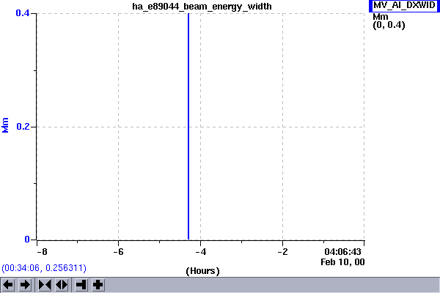Click the inward-pointing arrows time zoom icon
Screen dimensions: 440x293
(x=45, y=284)
